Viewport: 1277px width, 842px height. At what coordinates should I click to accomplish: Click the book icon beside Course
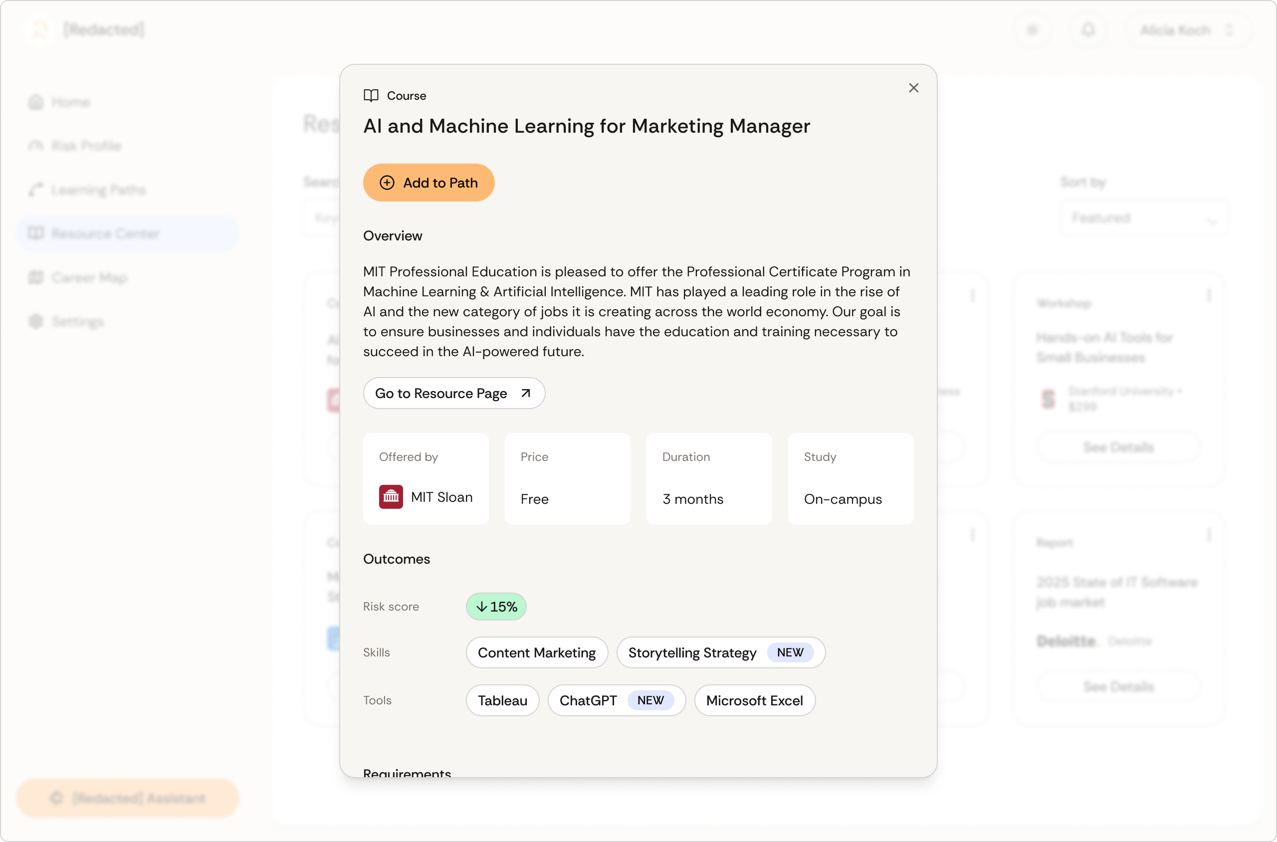[371, 96]
